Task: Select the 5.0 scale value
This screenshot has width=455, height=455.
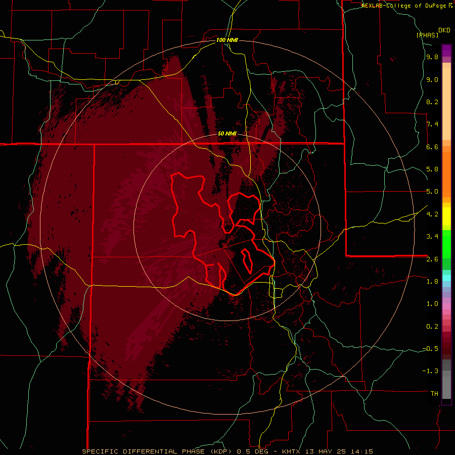Action: [x=432, y=192]
